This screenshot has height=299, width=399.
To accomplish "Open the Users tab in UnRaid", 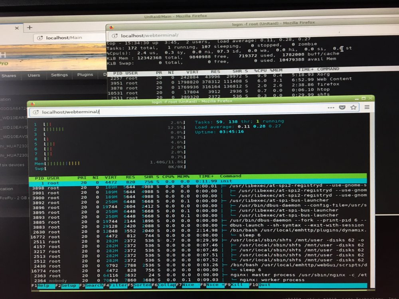I will (x=34, y=75).
